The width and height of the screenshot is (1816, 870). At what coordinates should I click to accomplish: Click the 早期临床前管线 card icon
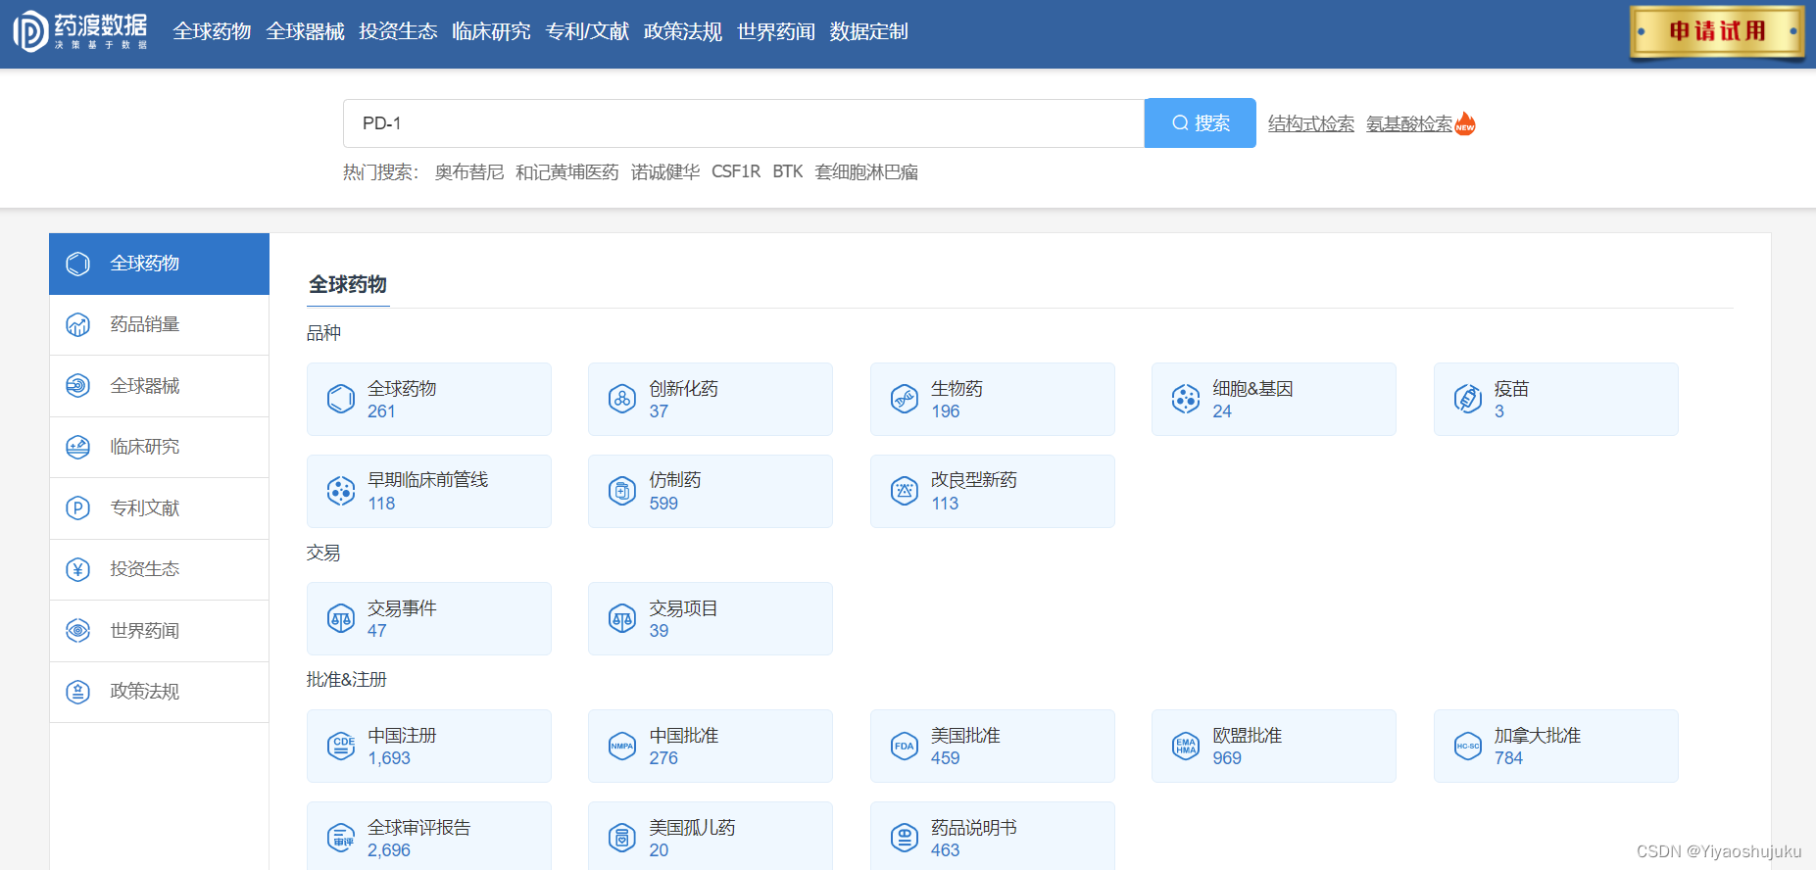point(341,491)
